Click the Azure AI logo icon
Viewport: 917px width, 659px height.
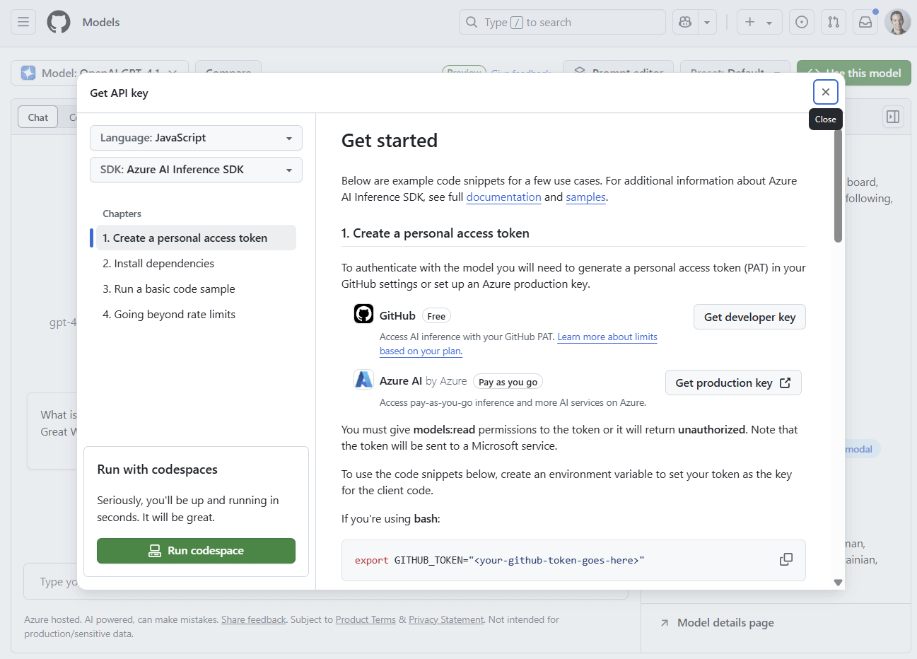click(x=363, y=379)
